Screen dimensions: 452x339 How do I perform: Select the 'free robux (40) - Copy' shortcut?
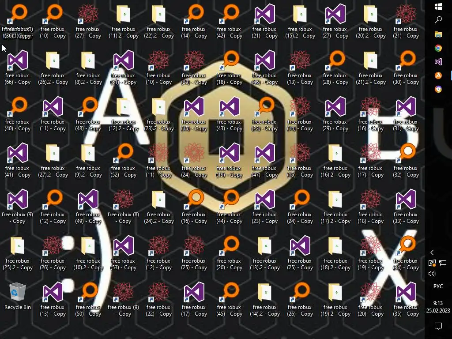18,114
